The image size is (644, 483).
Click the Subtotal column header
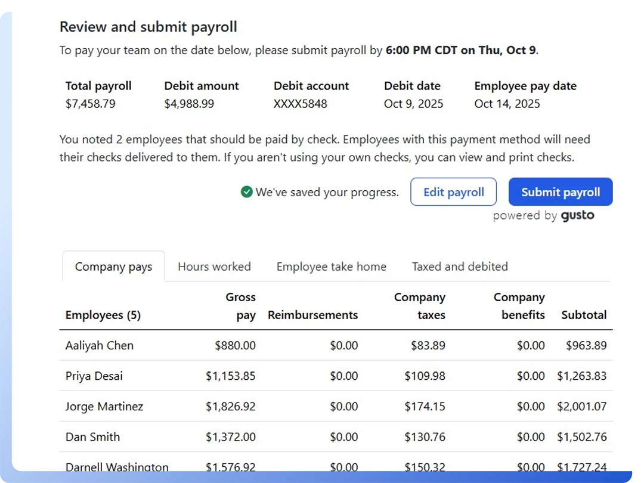pos(584,315)
